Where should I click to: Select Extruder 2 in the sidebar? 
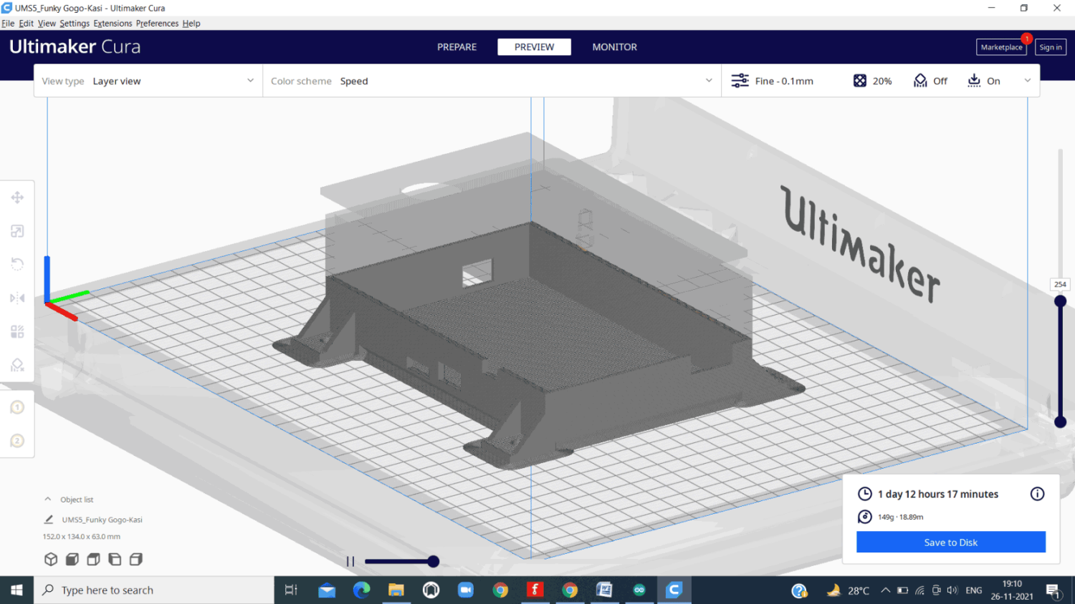coord(17,441)
